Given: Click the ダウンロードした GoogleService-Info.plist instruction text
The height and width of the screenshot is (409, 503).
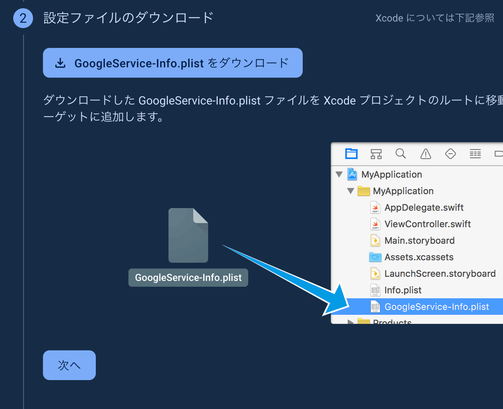Looking at the screenshot, I should (x=273, y=108).
